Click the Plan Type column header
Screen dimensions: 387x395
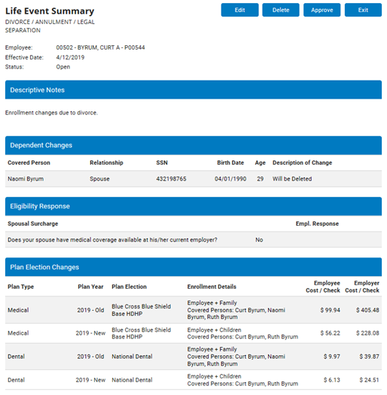[20, 287]
